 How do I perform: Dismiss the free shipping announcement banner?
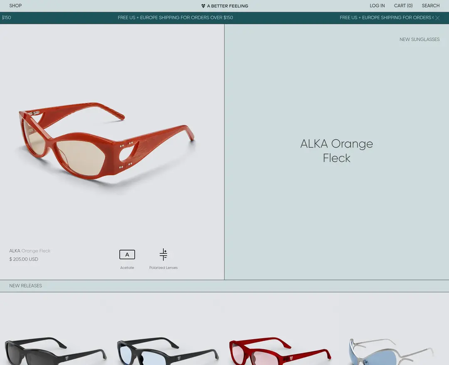pyautogui.click(x=437, y=18)
